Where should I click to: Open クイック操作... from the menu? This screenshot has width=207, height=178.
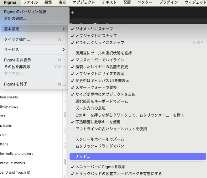pyautogui.click(x=34, y=39)
